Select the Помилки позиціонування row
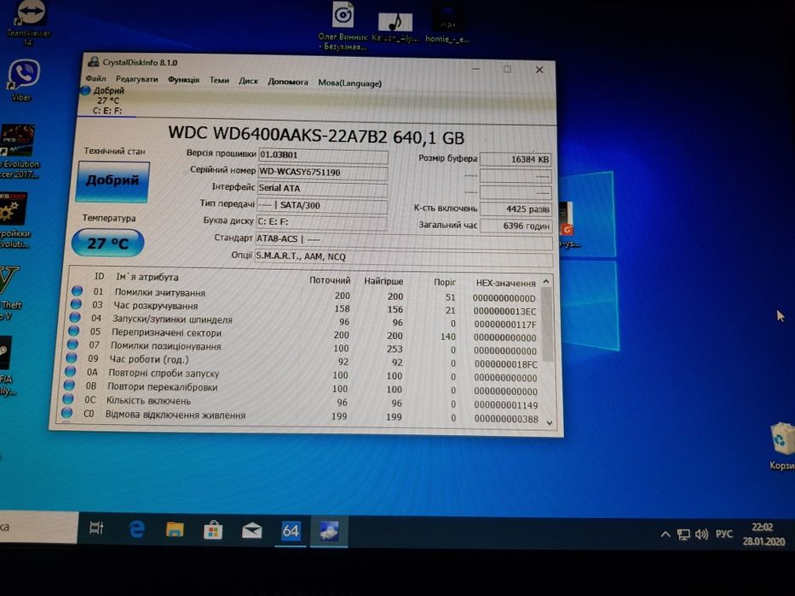Image resolution: width=795 pixels, height=596 pixels. click(303, 348)
